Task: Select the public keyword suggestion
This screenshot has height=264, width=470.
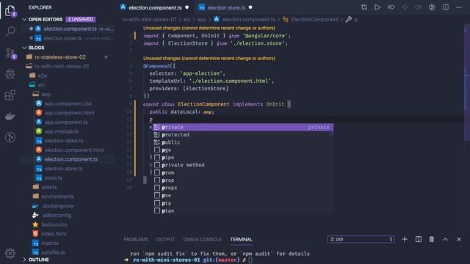Action: (x=243, y=142)
